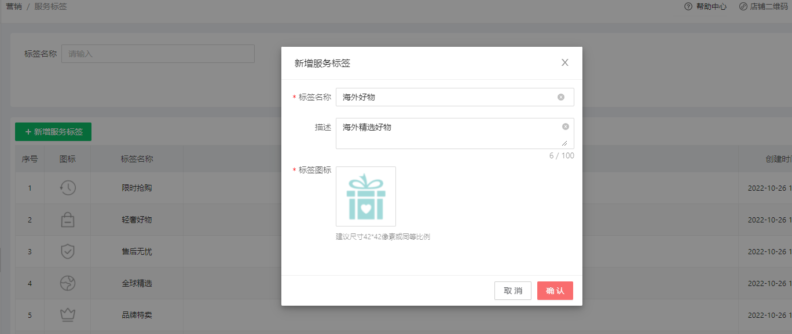Go to 营销 breadcrumb
The width and height of the screenshot is (792, 334).
pyautogui.click(x=14, y=7)
